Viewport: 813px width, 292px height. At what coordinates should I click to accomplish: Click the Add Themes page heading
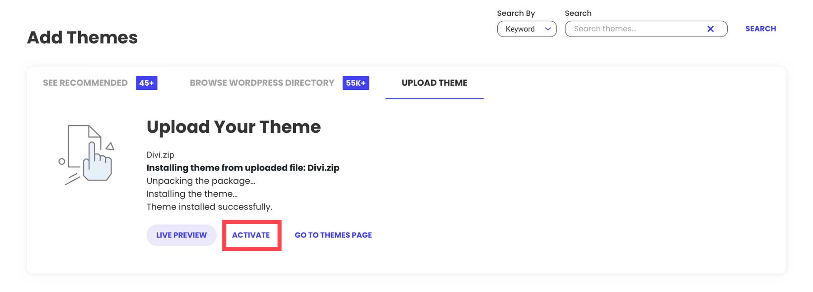tap(82, 37)
